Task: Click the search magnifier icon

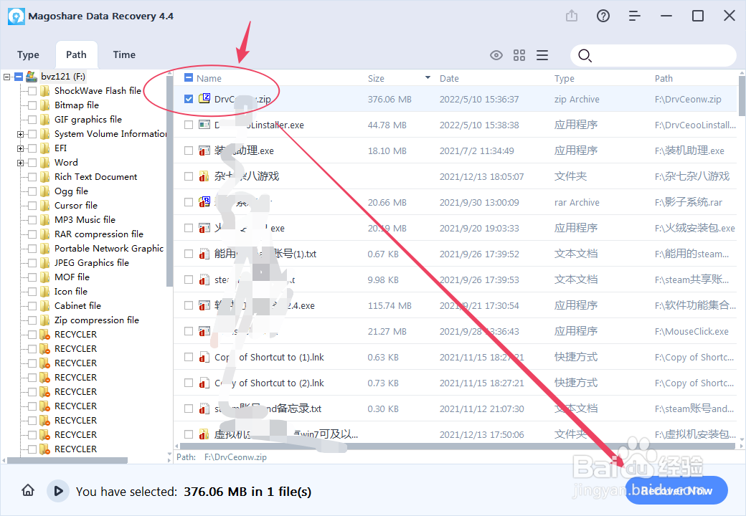Action: coord(585,56)
